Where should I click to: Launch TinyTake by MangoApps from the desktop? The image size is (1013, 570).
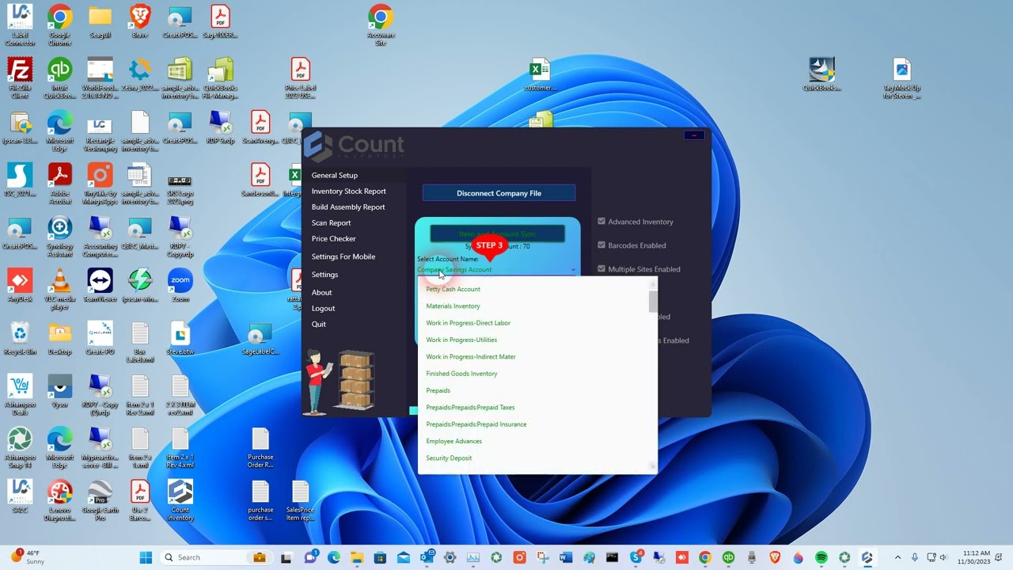100,184
